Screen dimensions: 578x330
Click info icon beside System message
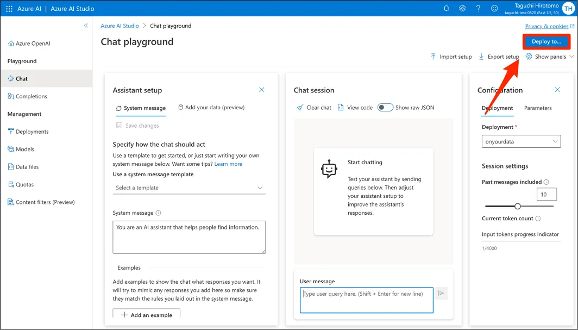(x=158, y=213)
